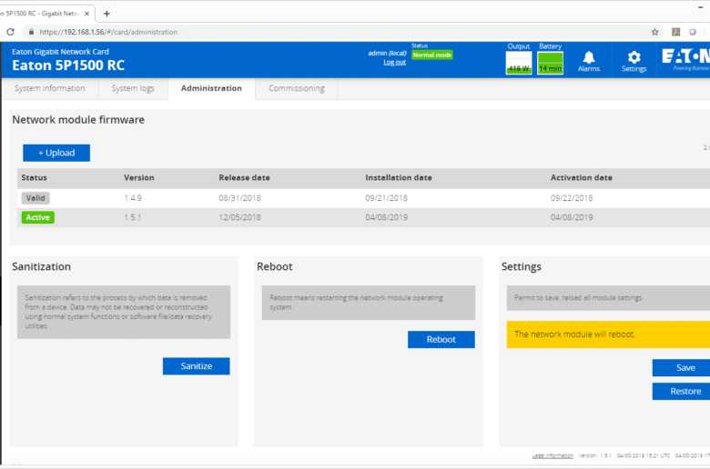The image size is (710, 469).
Task: Click the Release date column header
Action: click(244, 178)
